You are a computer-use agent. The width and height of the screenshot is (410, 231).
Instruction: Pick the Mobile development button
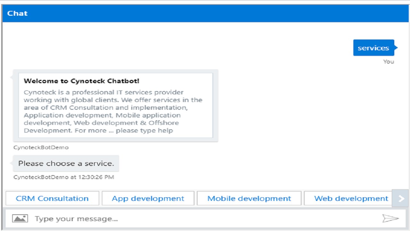[x=249, y=198]
